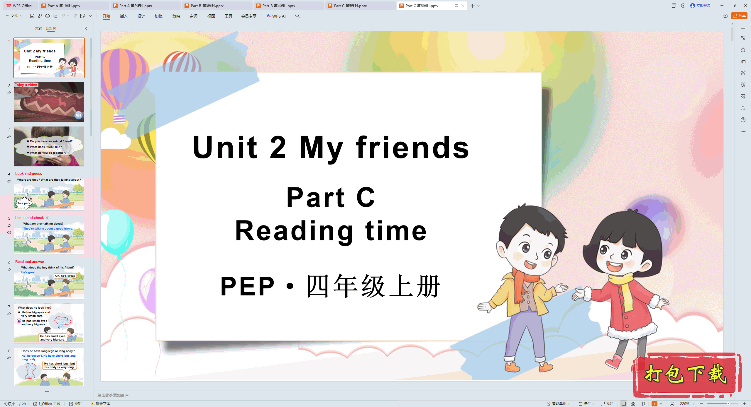Select slide 7 What does he look like thumbnail
This screenshot has width=751, height=407.
click(49, 323)
